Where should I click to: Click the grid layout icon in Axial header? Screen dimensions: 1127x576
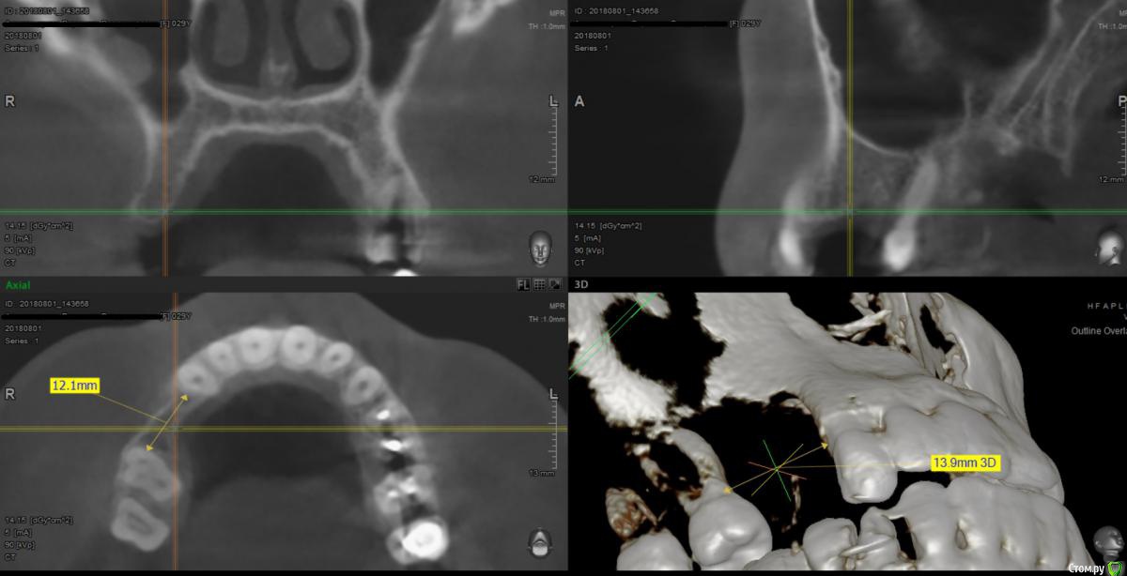pyautogui.click(x=539, y=284)
